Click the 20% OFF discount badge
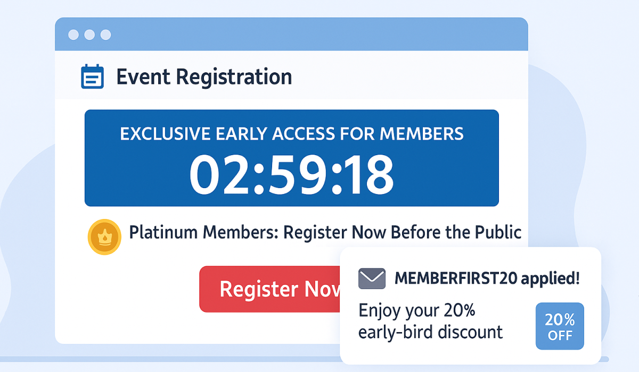This screenshot has height=372, width=639. [559, 326]
